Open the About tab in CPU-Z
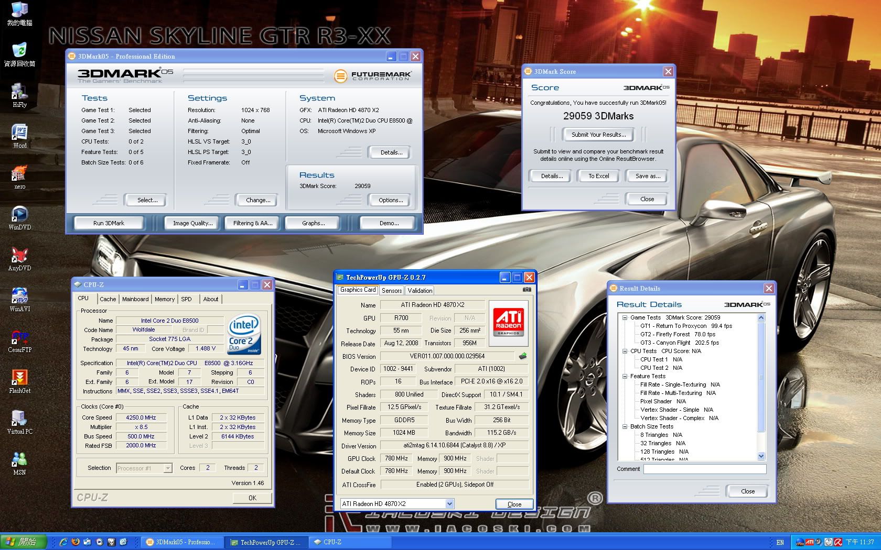This screenshot has height=550, width=881. pyautogui.click(x=211, y=299)
